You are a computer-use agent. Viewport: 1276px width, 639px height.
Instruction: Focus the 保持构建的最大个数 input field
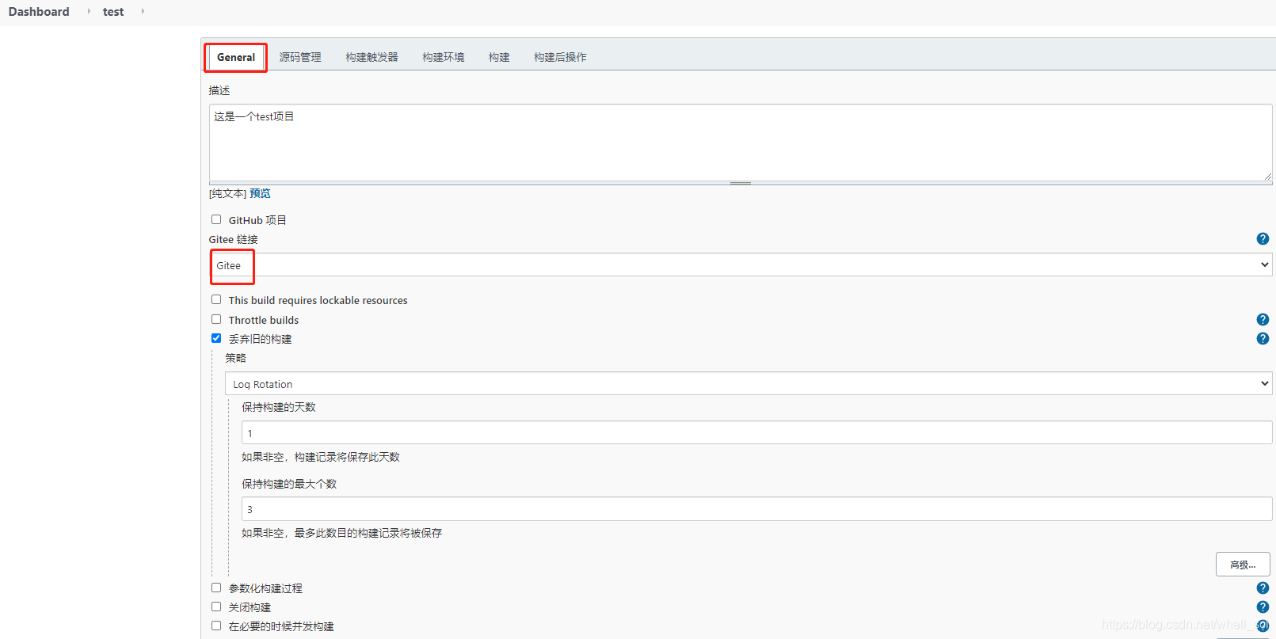[756, 509]
